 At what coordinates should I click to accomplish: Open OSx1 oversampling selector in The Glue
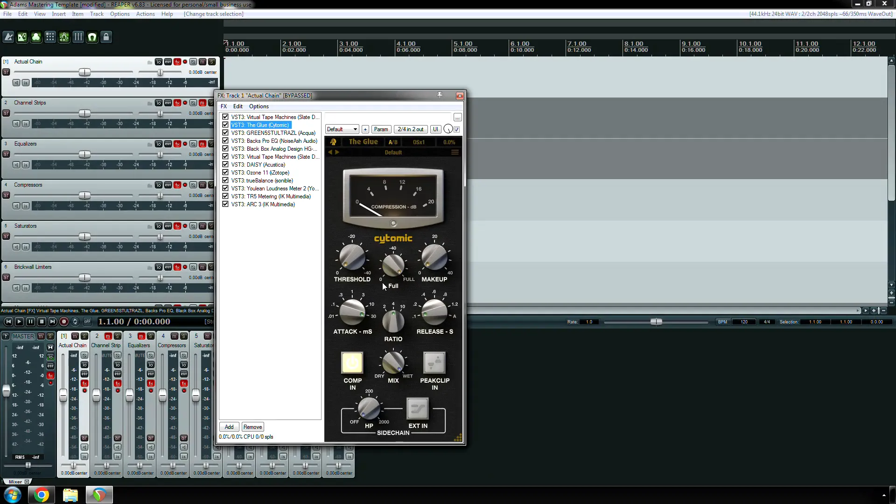[419, 142]
